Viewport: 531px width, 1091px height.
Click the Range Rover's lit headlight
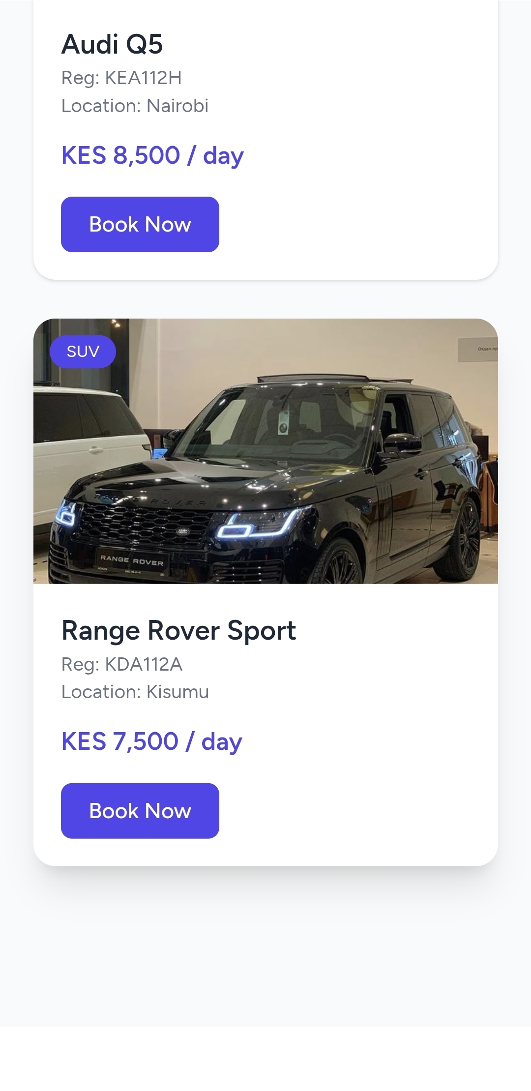pyautogui.click(x=256, y=525)
